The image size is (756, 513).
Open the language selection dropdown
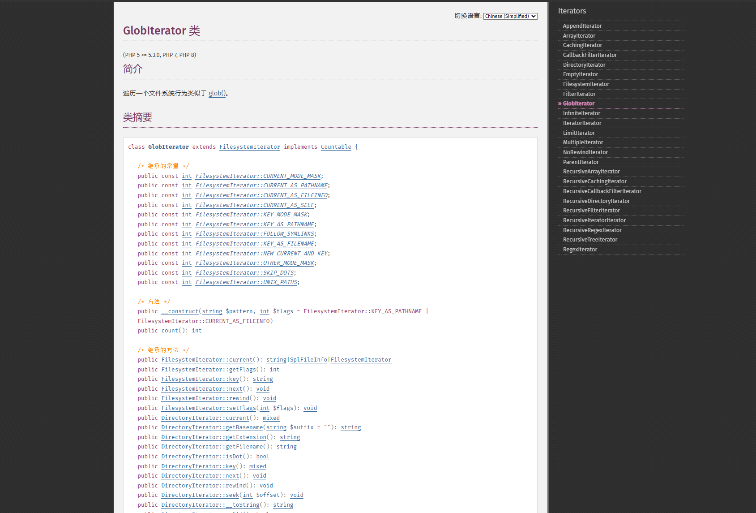510,16
